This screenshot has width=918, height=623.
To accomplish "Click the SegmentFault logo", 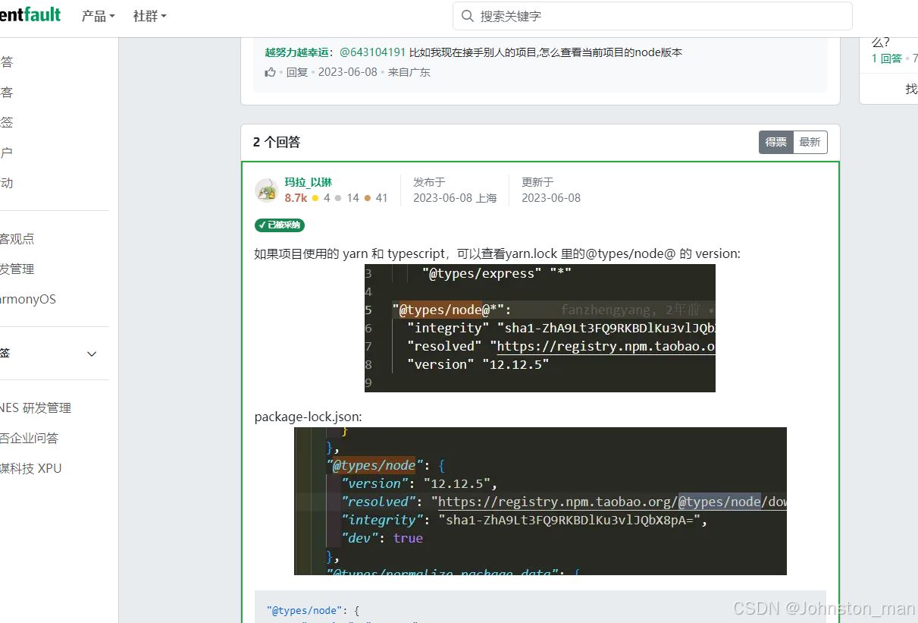I will point(30,15).
